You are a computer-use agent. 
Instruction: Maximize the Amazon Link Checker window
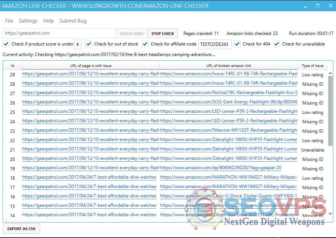coord(318,6)
